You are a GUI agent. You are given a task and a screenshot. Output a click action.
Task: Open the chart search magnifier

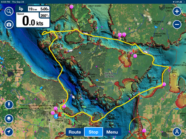pyautogui.click(x=9, y=12)
